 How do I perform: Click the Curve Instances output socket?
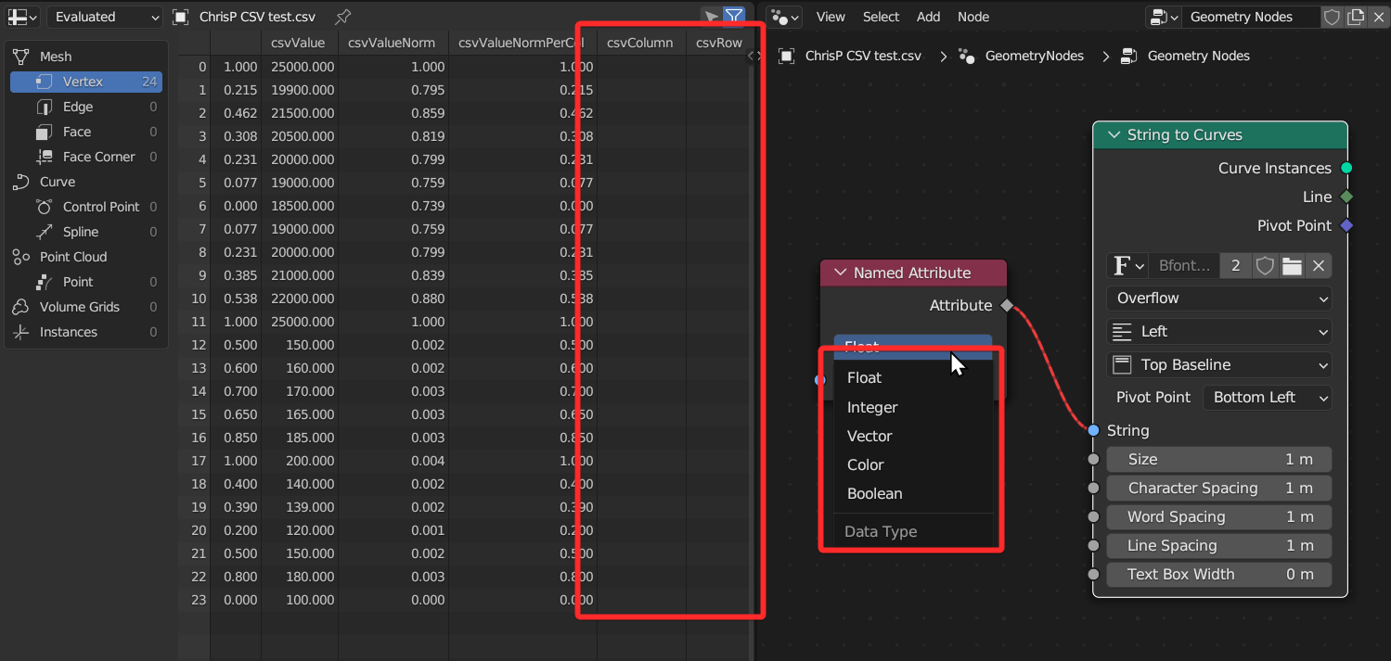coord(1346,168)
